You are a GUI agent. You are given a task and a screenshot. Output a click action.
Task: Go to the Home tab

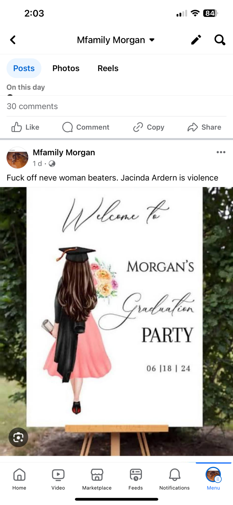[19, 479]
